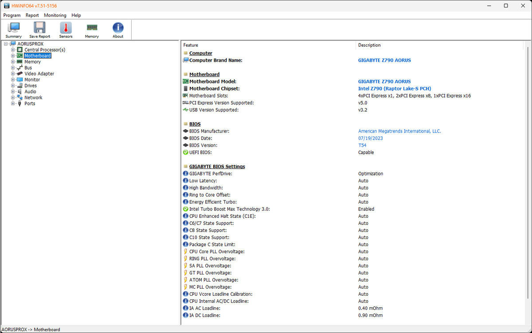
Task: Click the American Megatrends International link
Action: (x=399, y=131)
